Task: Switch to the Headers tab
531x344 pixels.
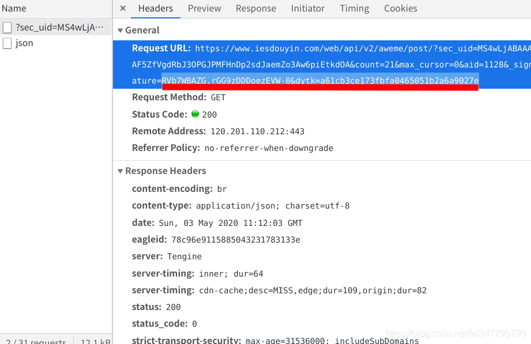Action: click(x=156, y=9)
